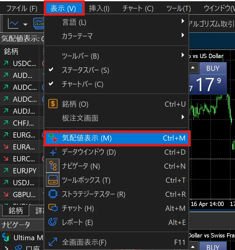
Task: Click the 気配値表示 up-down arrows icon
Action: pos(53,138)
